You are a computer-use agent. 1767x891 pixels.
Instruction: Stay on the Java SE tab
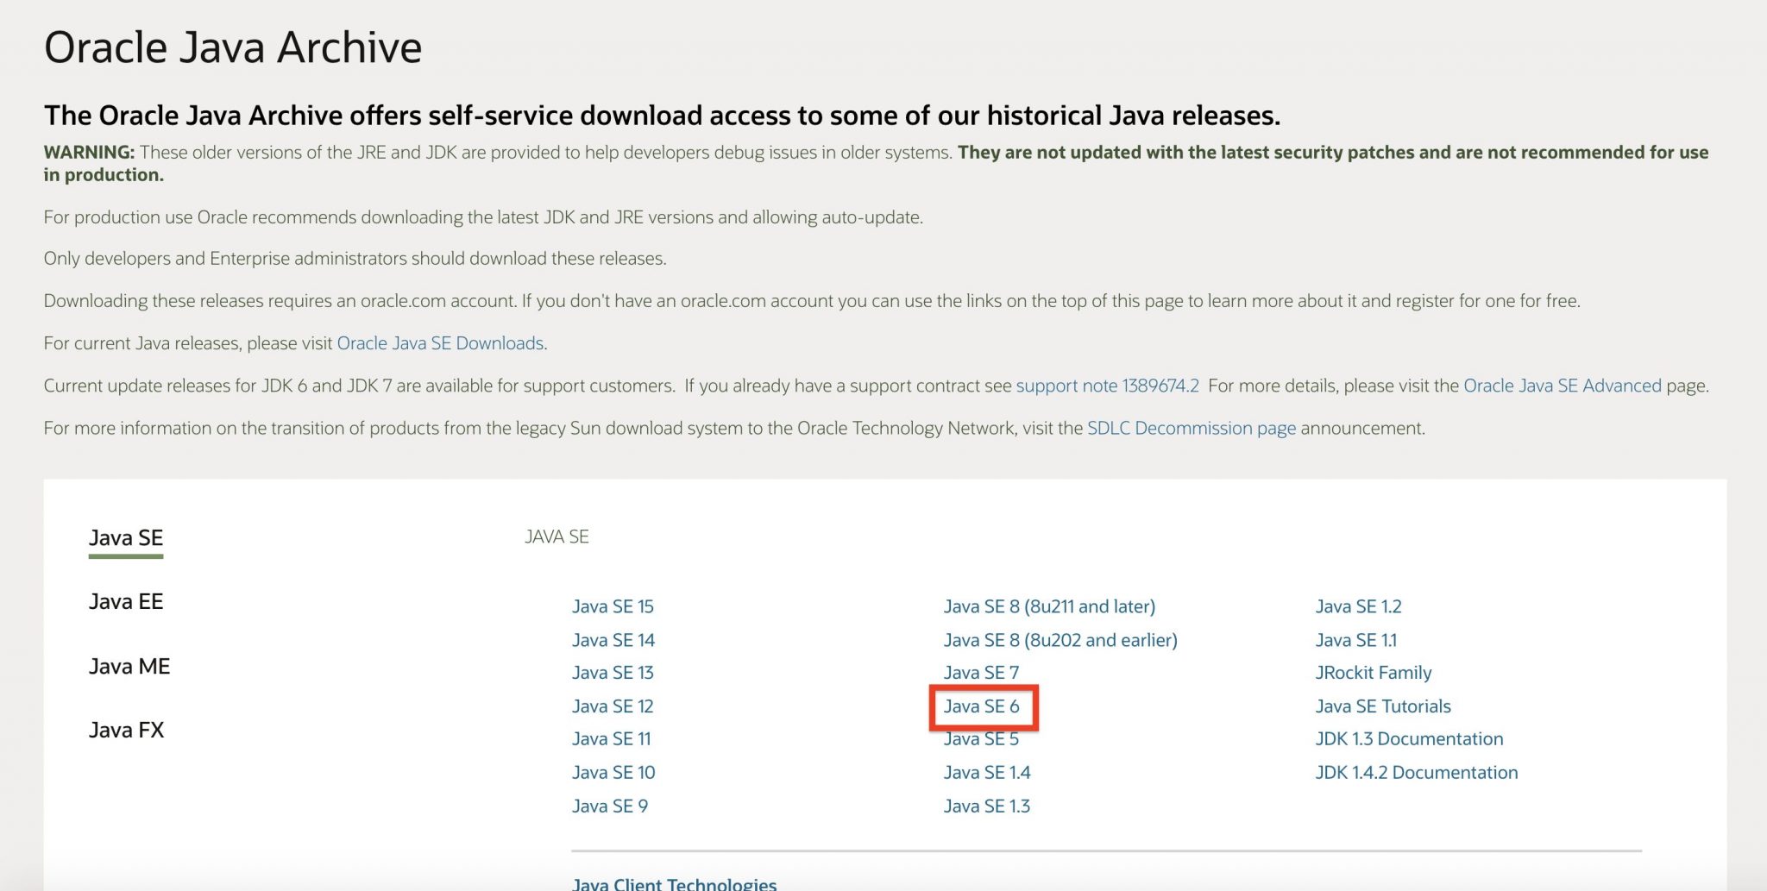tap(124, 536)
